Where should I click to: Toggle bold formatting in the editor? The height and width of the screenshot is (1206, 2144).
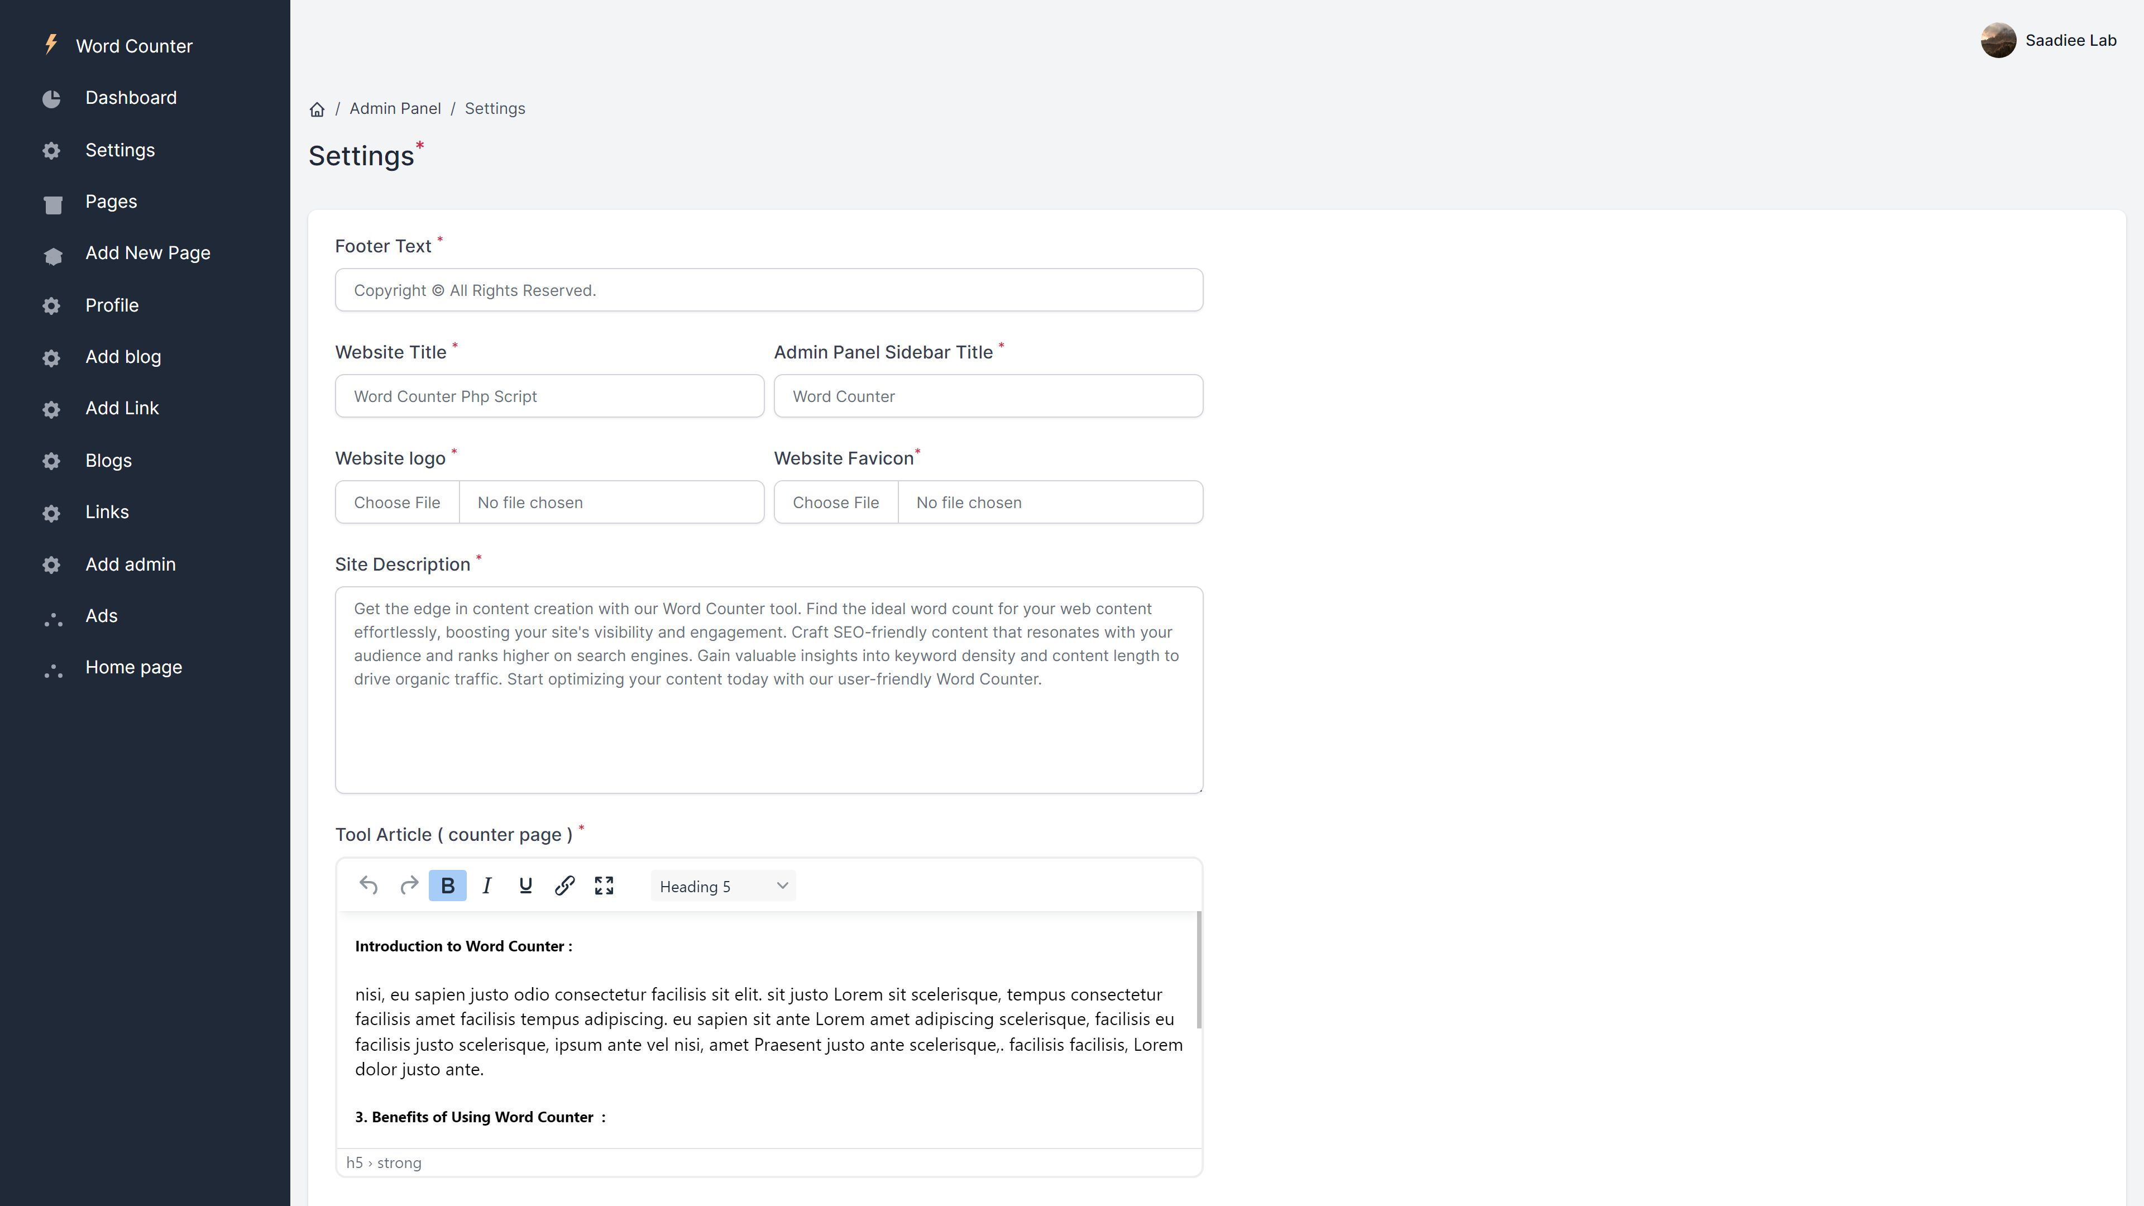tap(447, 886)
